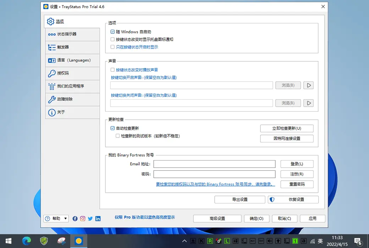This screenshot has height=248, width=369.
Task: Open the Binary Fortress 账号同步 login link
Action: click(215, 184)
